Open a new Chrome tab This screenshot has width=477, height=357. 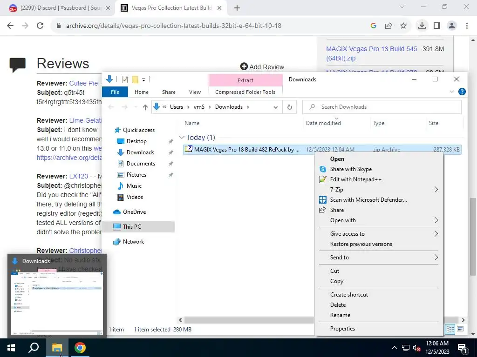click(x=237, y=8)
